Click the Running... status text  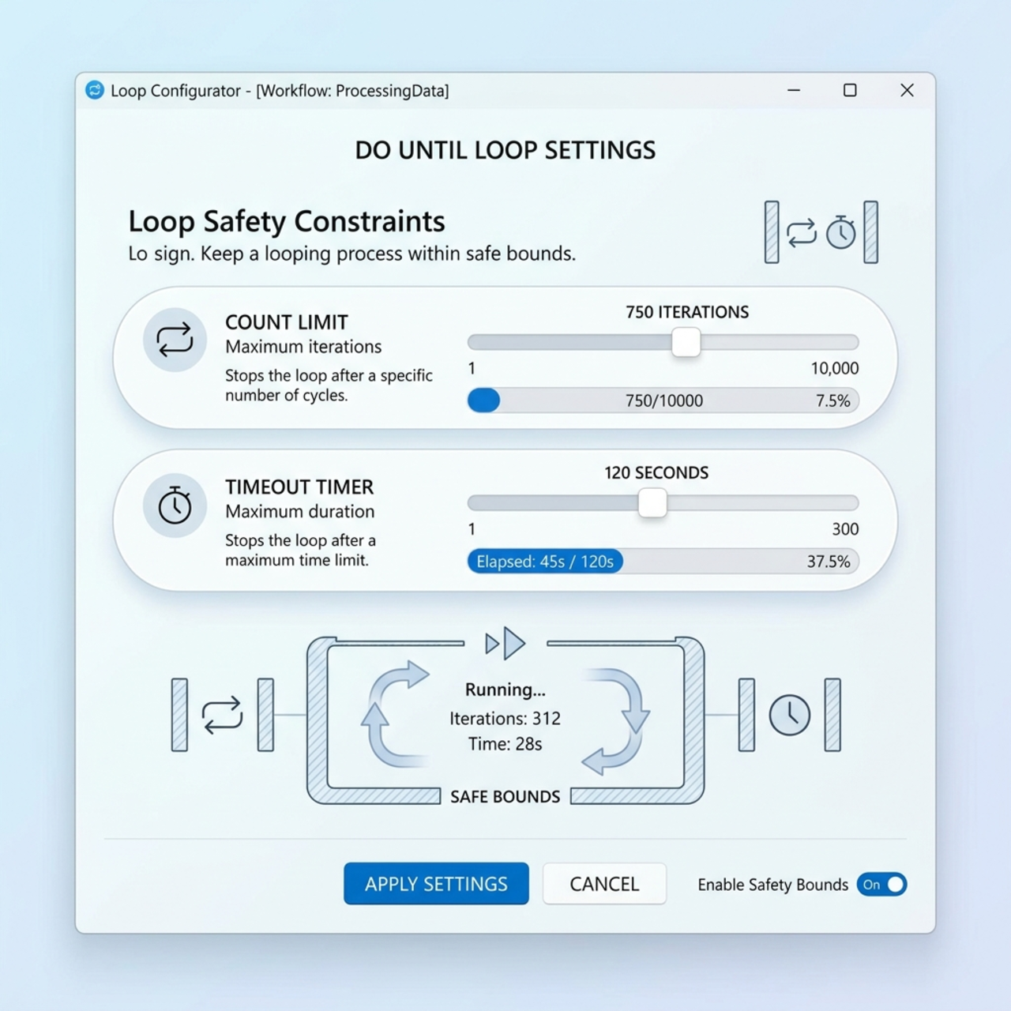[x=505, y=690]
